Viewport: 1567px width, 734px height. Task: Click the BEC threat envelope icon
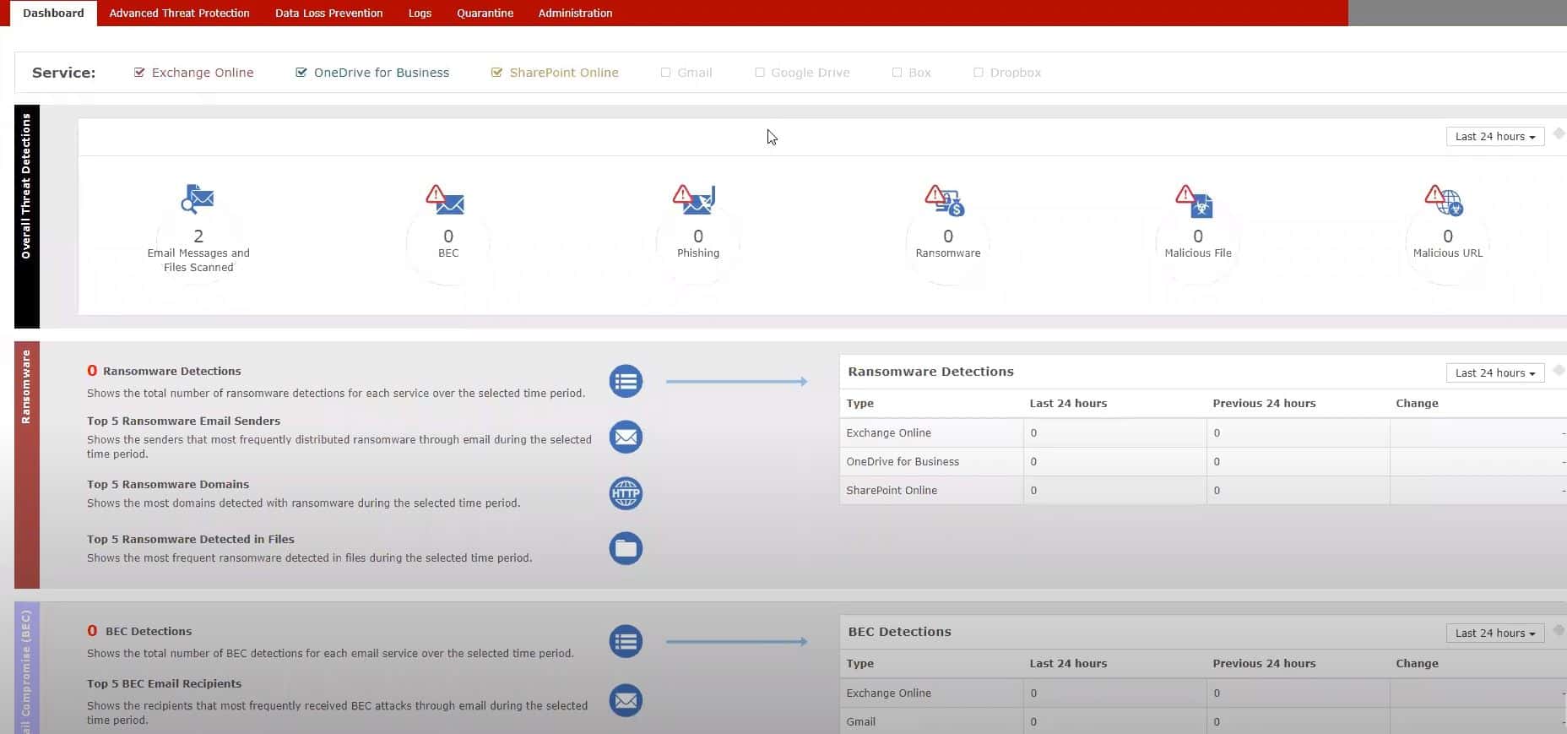tap(445, 199)
